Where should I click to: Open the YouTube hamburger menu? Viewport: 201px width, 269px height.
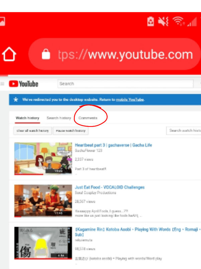(x=2, y=84)
